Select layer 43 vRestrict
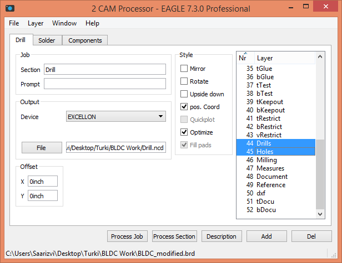The width and height of the screenshot is (342, 263). click(276, 135)
